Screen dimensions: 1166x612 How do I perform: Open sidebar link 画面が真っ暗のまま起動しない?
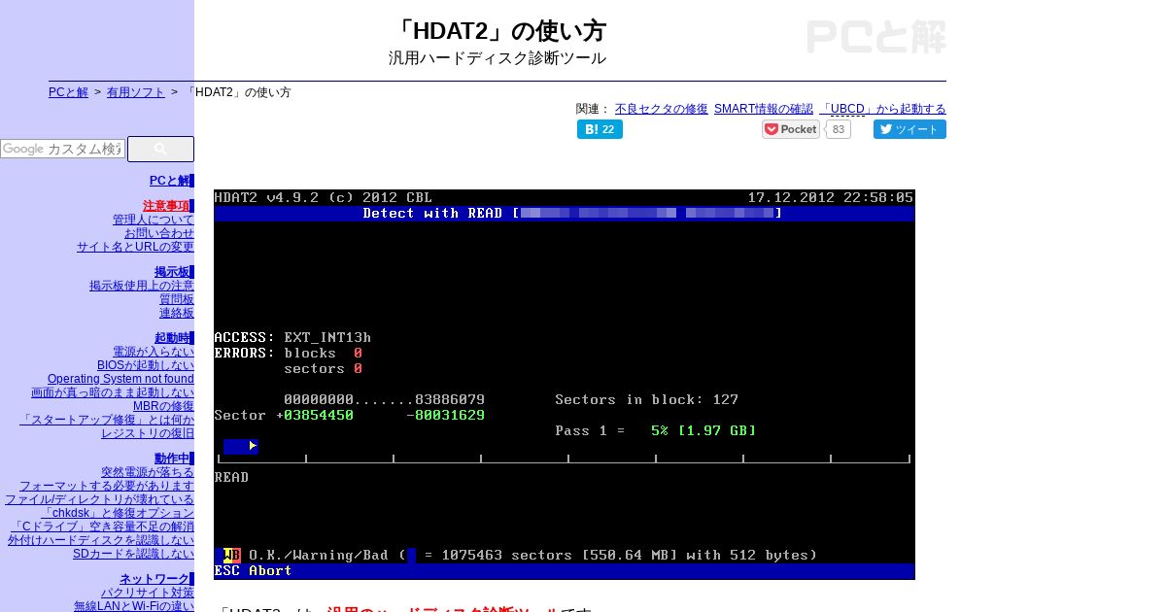[x=113, y=392]
